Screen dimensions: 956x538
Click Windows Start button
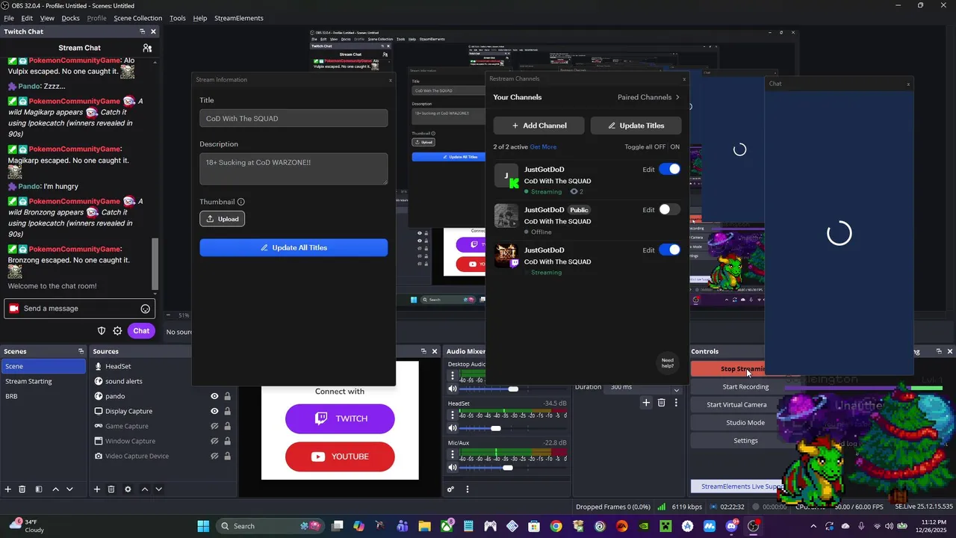pos(203,526)
